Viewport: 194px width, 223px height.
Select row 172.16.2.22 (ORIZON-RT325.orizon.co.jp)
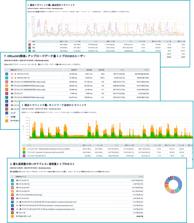point(77,86)
